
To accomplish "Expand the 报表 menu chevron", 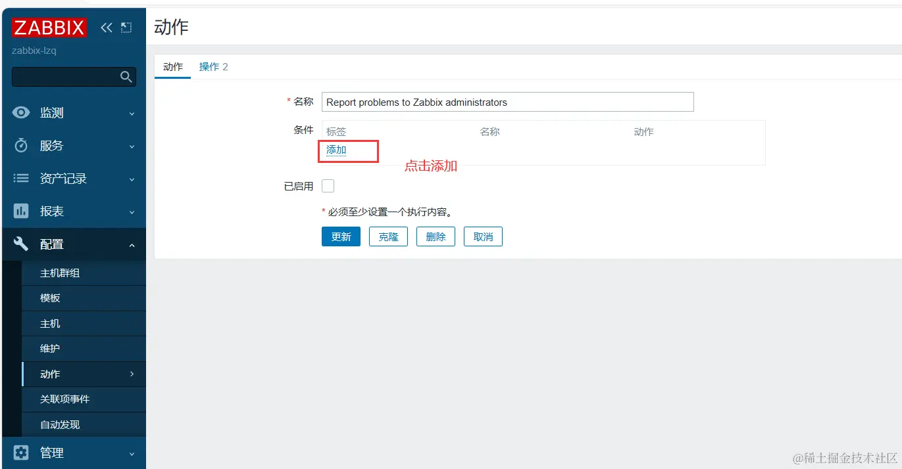I will pyautogui.click(x=132, y=212).
